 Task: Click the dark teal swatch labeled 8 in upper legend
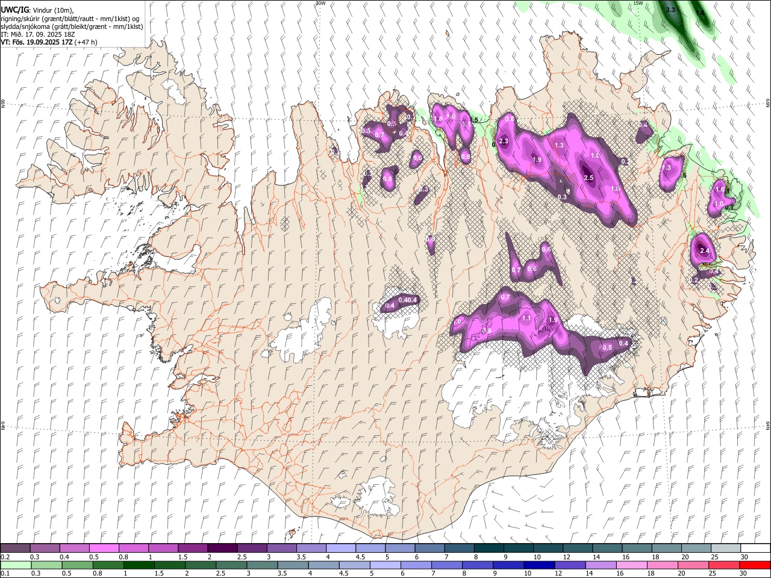point(489,548)
